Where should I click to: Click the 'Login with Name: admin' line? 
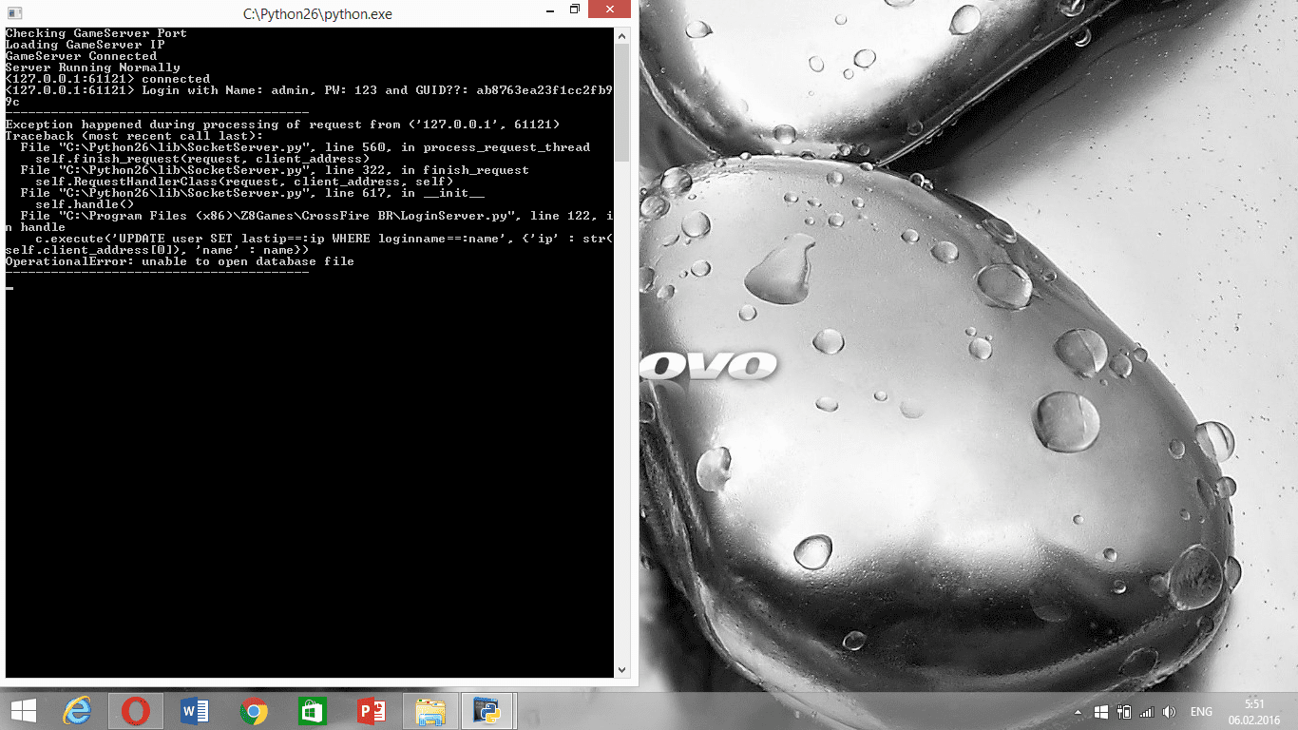coord(309,96)
